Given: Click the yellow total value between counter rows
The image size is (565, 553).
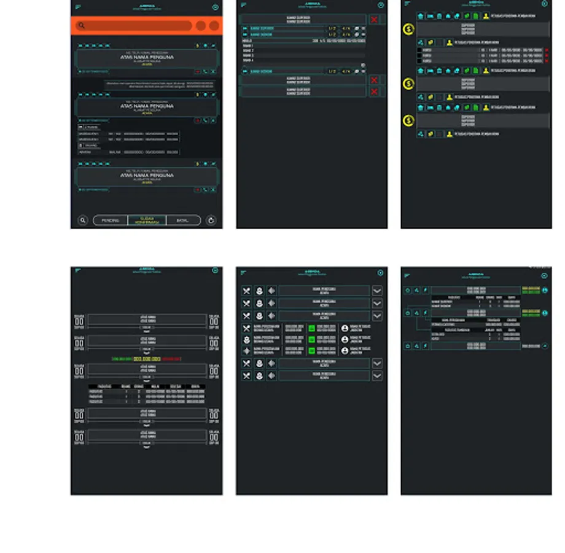Looking at the screenshot, I should [147, 359].
